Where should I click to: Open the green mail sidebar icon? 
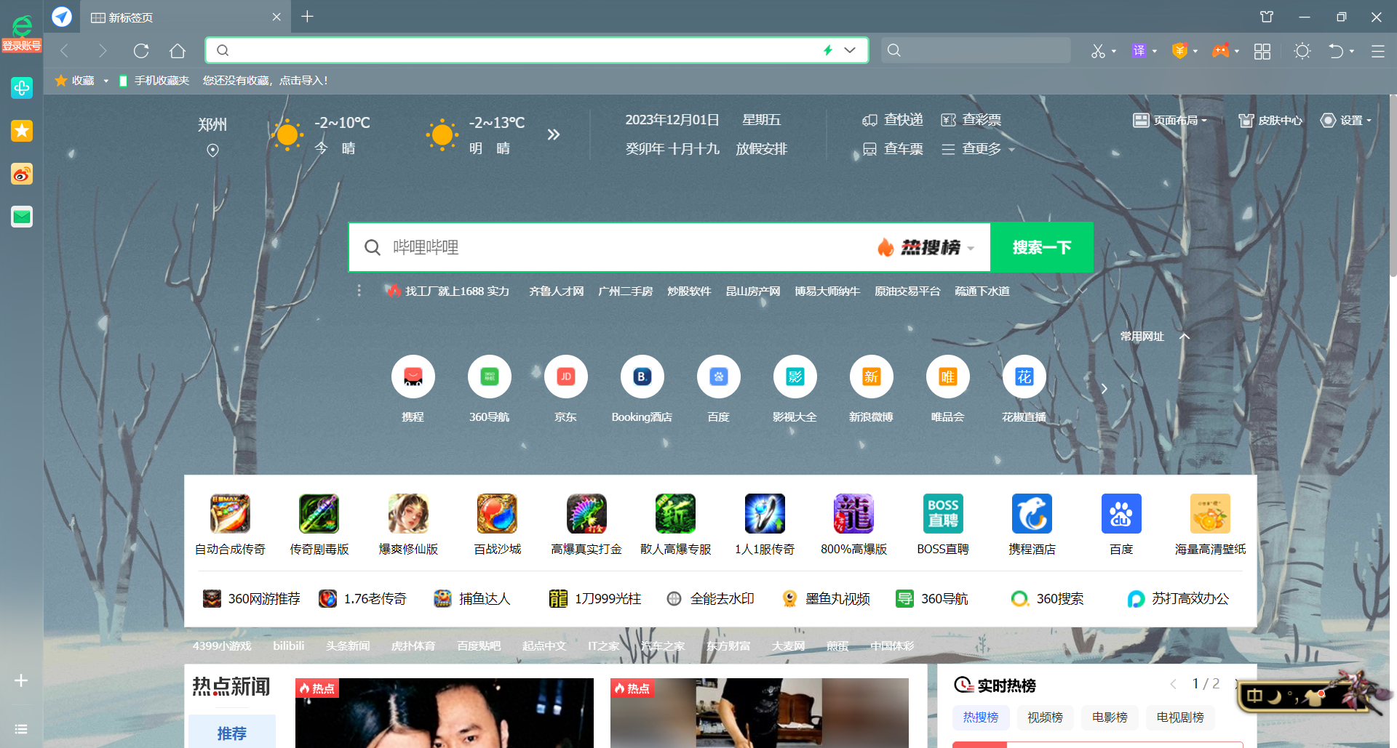[x=22, y=217]
